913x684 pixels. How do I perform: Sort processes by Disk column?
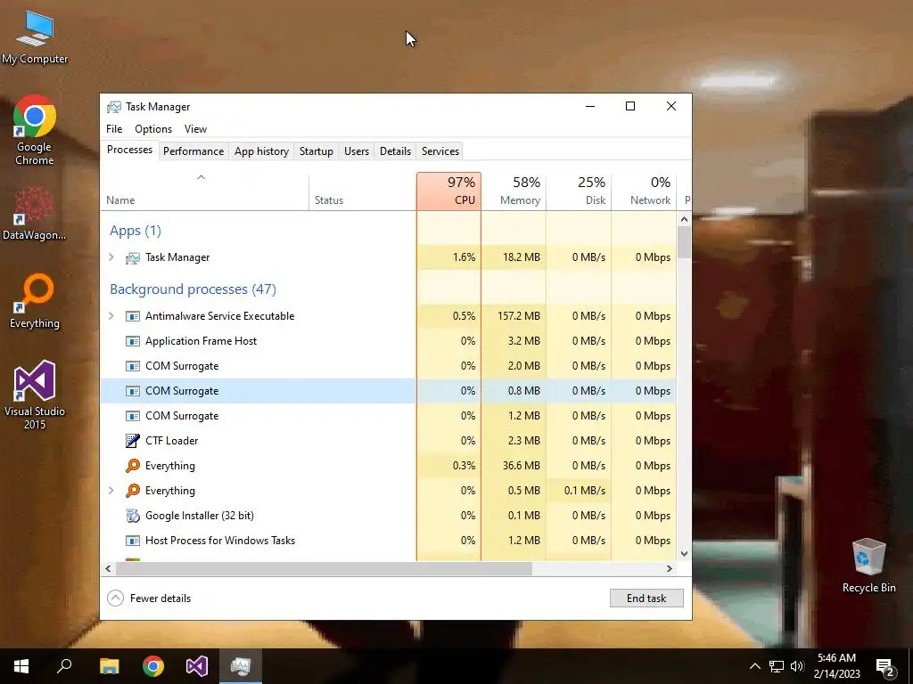coord(579,192)
